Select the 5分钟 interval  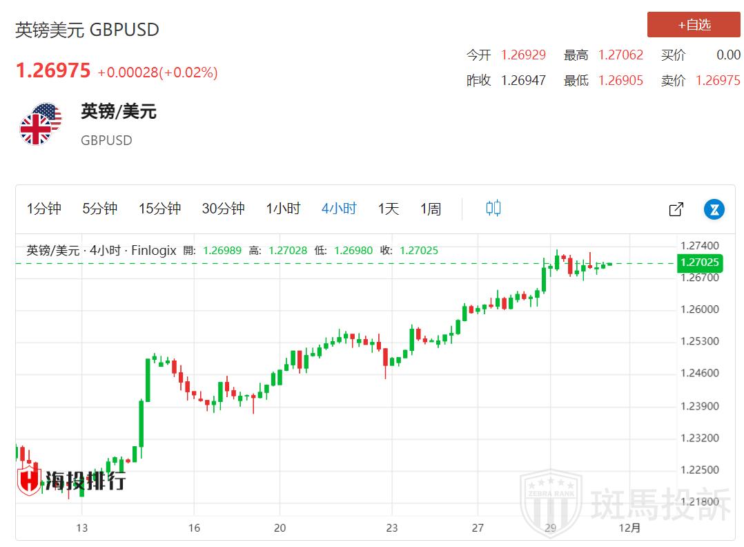[x=100, y=209]
